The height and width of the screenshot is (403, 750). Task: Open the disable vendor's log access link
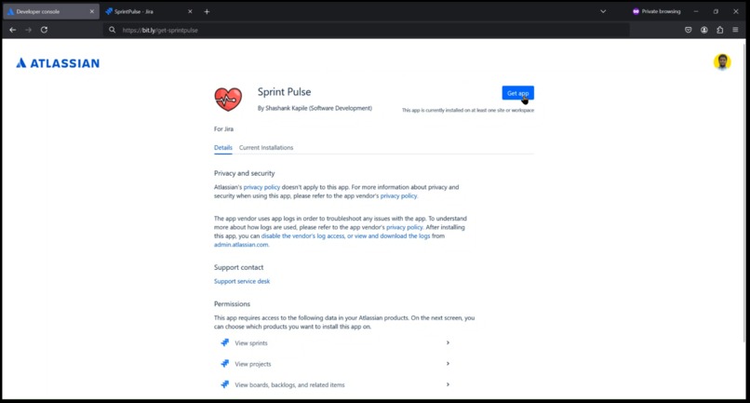[345, 236]
